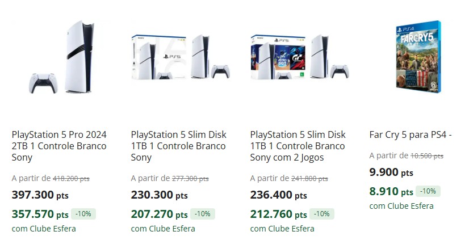Click 'com Clube Esfera' under Far Cry 5
This screenshot has width=465, height=244.
coord(401,206)
